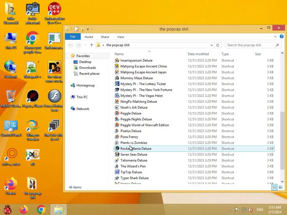
Task: Select the Mahjong Escape Ancient China icon
Action: [x=117, y=66]
